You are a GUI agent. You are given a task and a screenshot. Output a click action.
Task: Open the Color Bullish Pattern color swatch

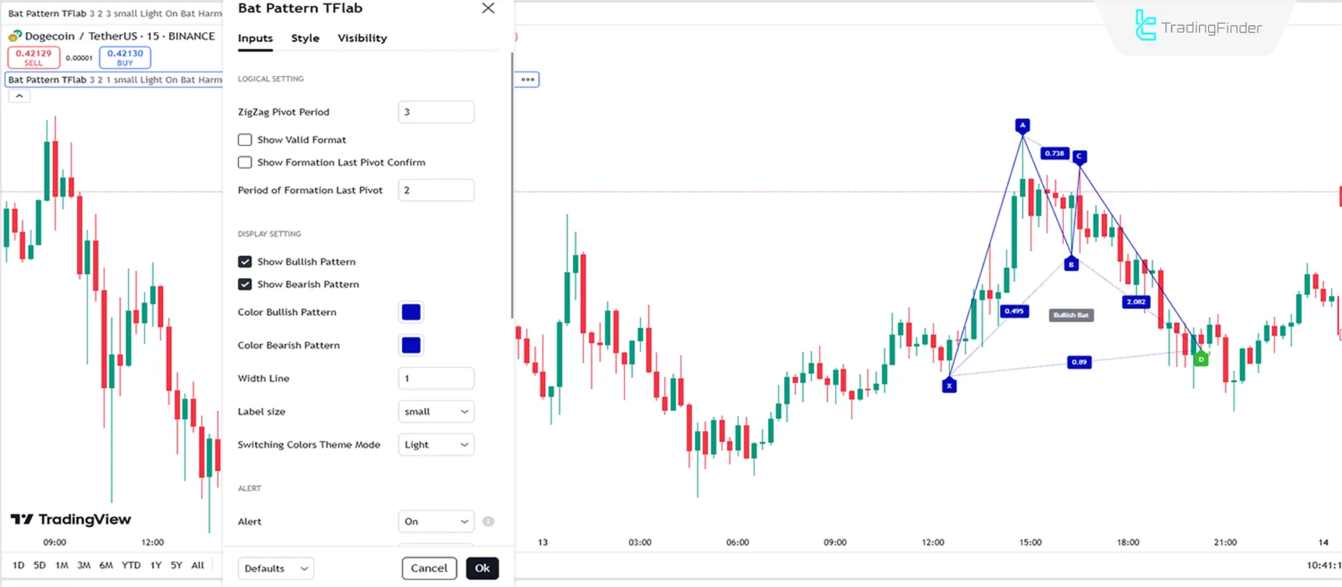pos(411,312)
